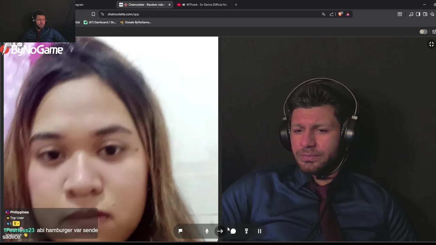Pause the Chatroulette video session
436x245 pixels.
click(260, 231)
